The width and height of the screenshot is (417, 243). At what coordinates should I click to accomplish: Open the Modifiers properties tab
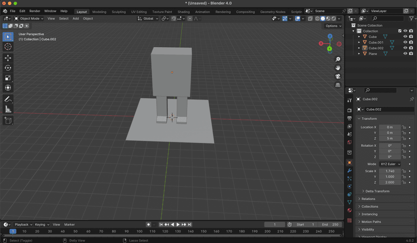(350, 171)
